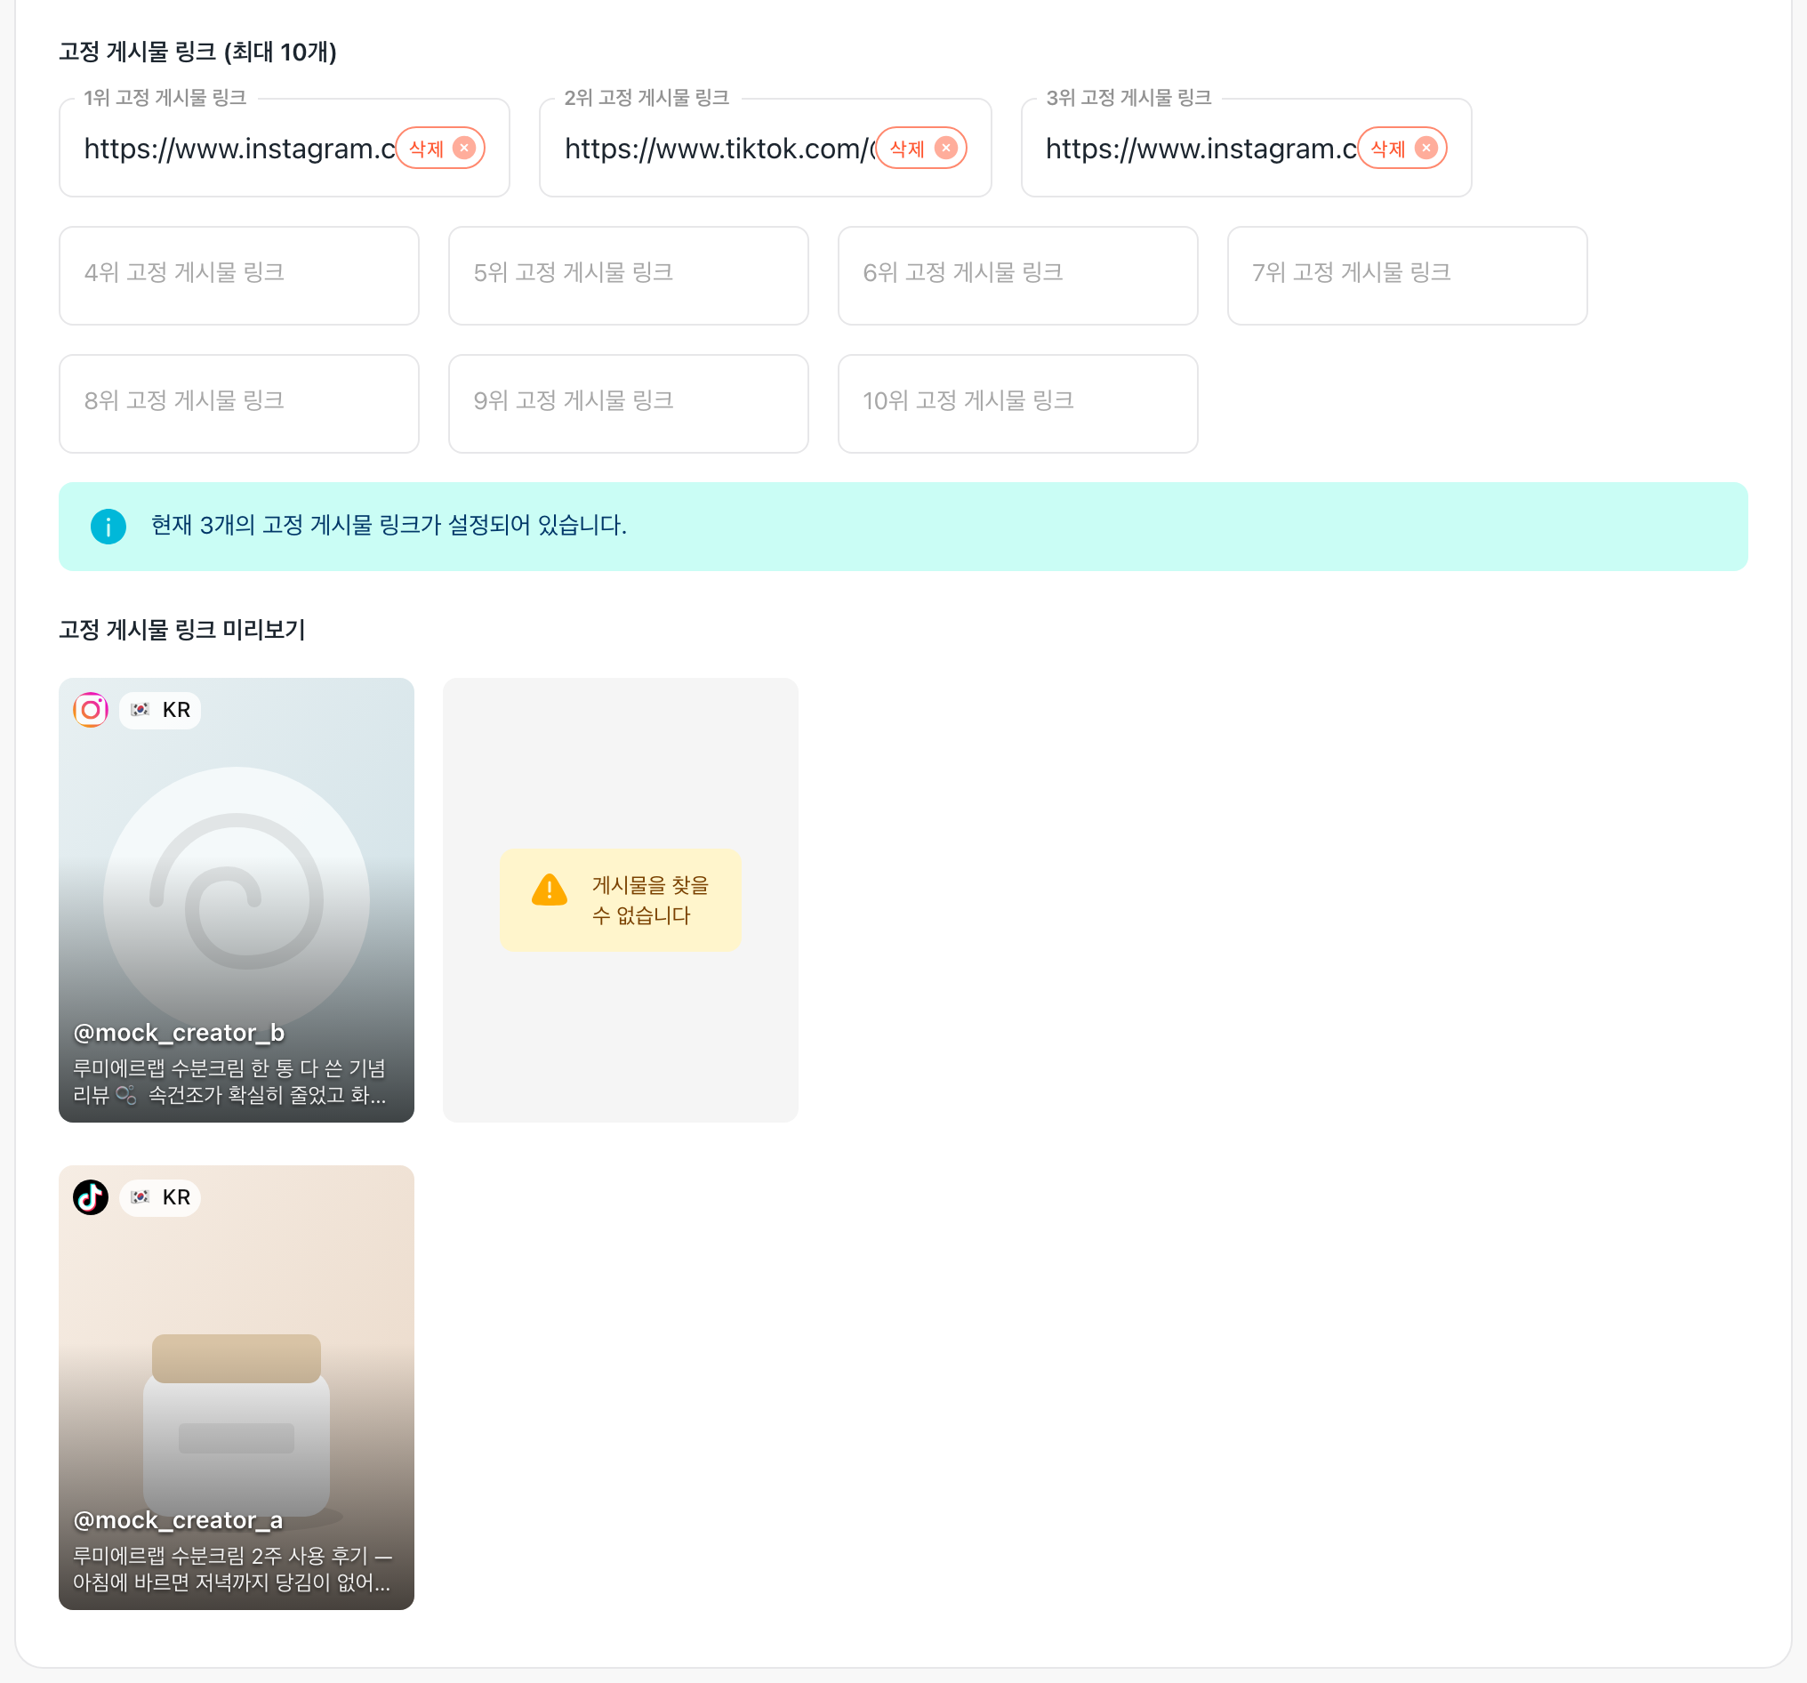Click the mock_creator_b caption about 수분크림 한 통
This screenshot has width=1807, height=1683.
click(230, 1081)
